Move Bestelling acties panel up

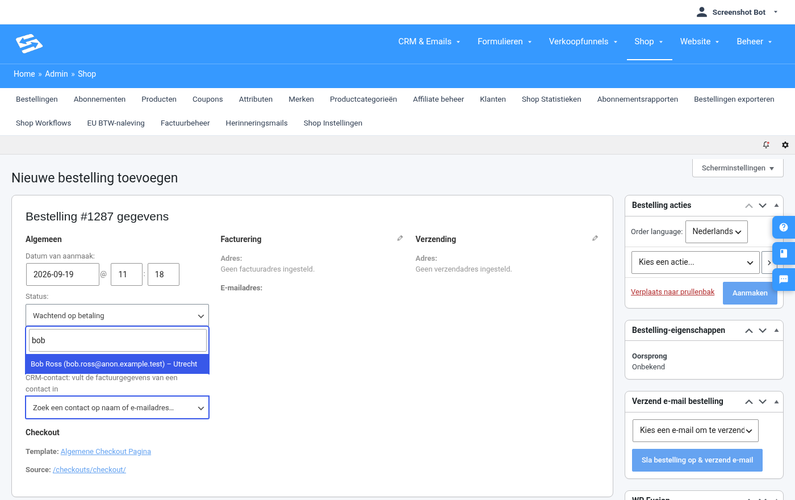pyautogui.click(x=749, y=206)
